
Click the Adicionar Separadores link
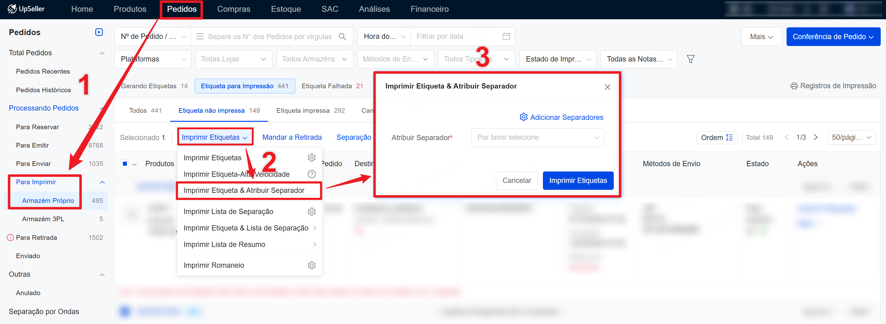coord(561,117)
